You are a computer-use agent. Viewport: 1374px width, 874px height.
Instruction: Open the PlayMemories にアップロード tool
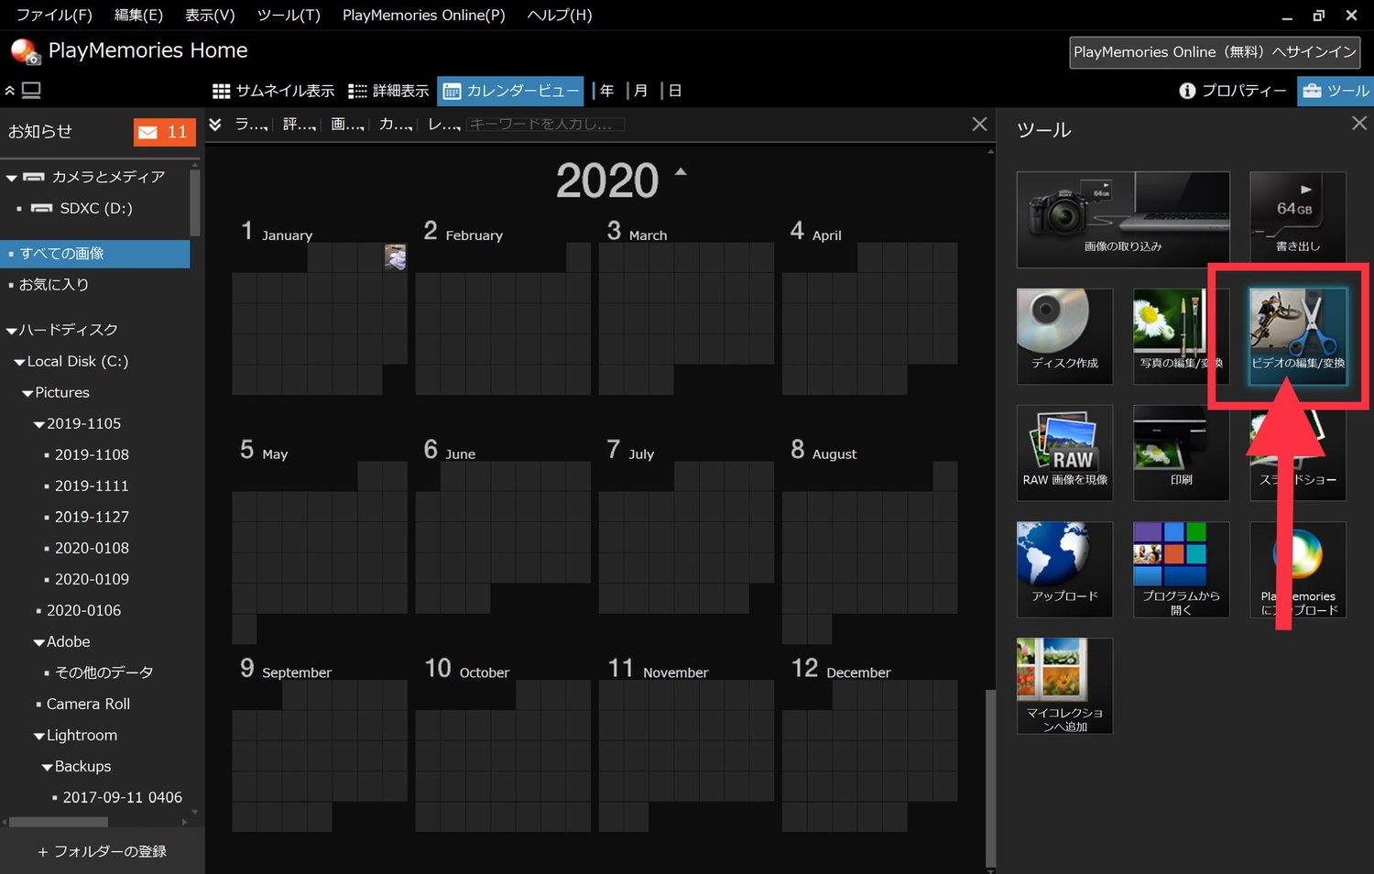1298,569
